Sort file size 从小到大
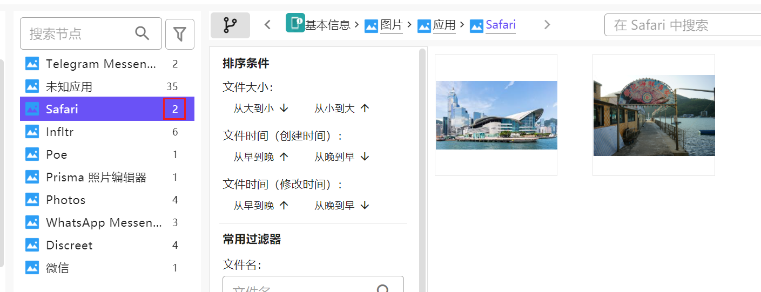 342,108
